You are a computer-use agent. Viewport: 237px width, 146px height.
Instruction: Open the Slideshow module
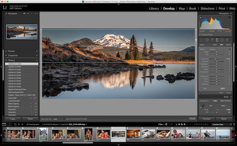[x=207, y=9]
